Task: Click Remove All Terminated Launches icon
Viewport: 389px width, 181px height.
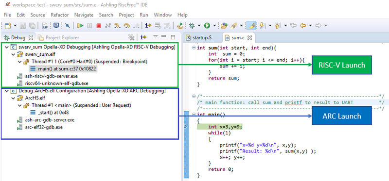Action: pyautogui.click(x=131, y=37)
